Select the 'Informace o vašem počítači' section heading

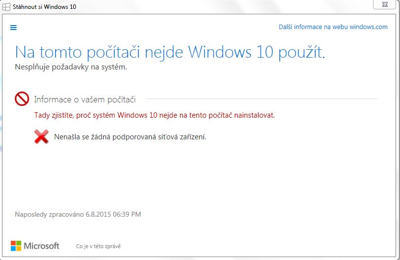click(x=85, y=99)
